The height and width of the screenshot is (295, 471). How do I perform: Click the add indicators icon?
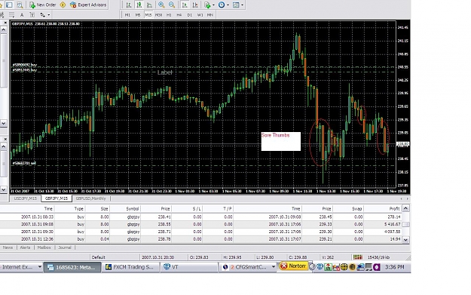207,5
